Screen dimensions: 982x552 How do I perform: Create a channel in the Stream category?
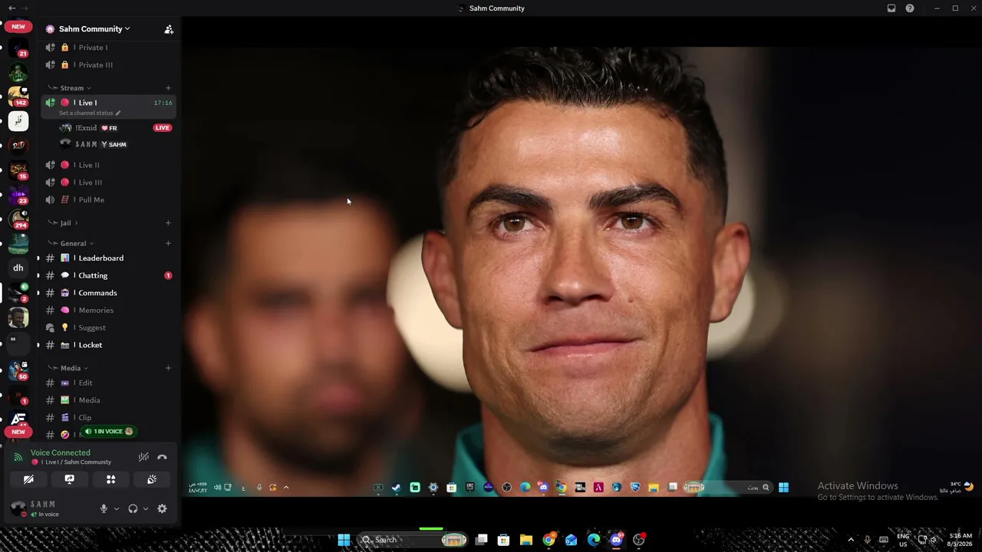[168, 88]
